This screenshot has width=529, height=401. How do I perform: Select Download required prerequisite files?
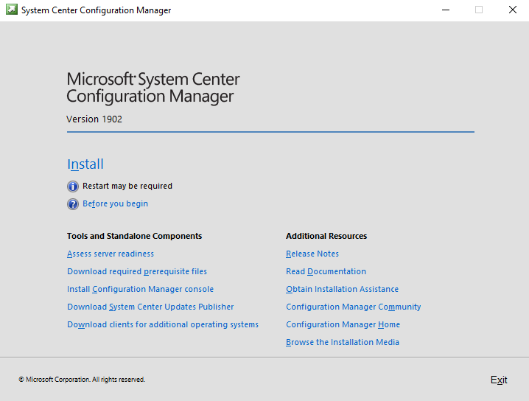point(137,271)
